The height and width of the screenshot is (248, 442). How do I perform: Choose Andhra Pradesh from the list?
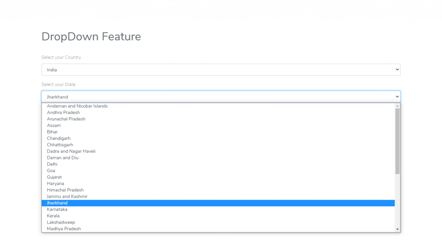pos(63,112)
